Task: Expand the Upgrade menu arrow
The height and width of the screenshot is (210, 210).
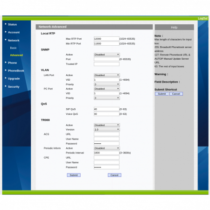Action: click(x=6, y=78)
